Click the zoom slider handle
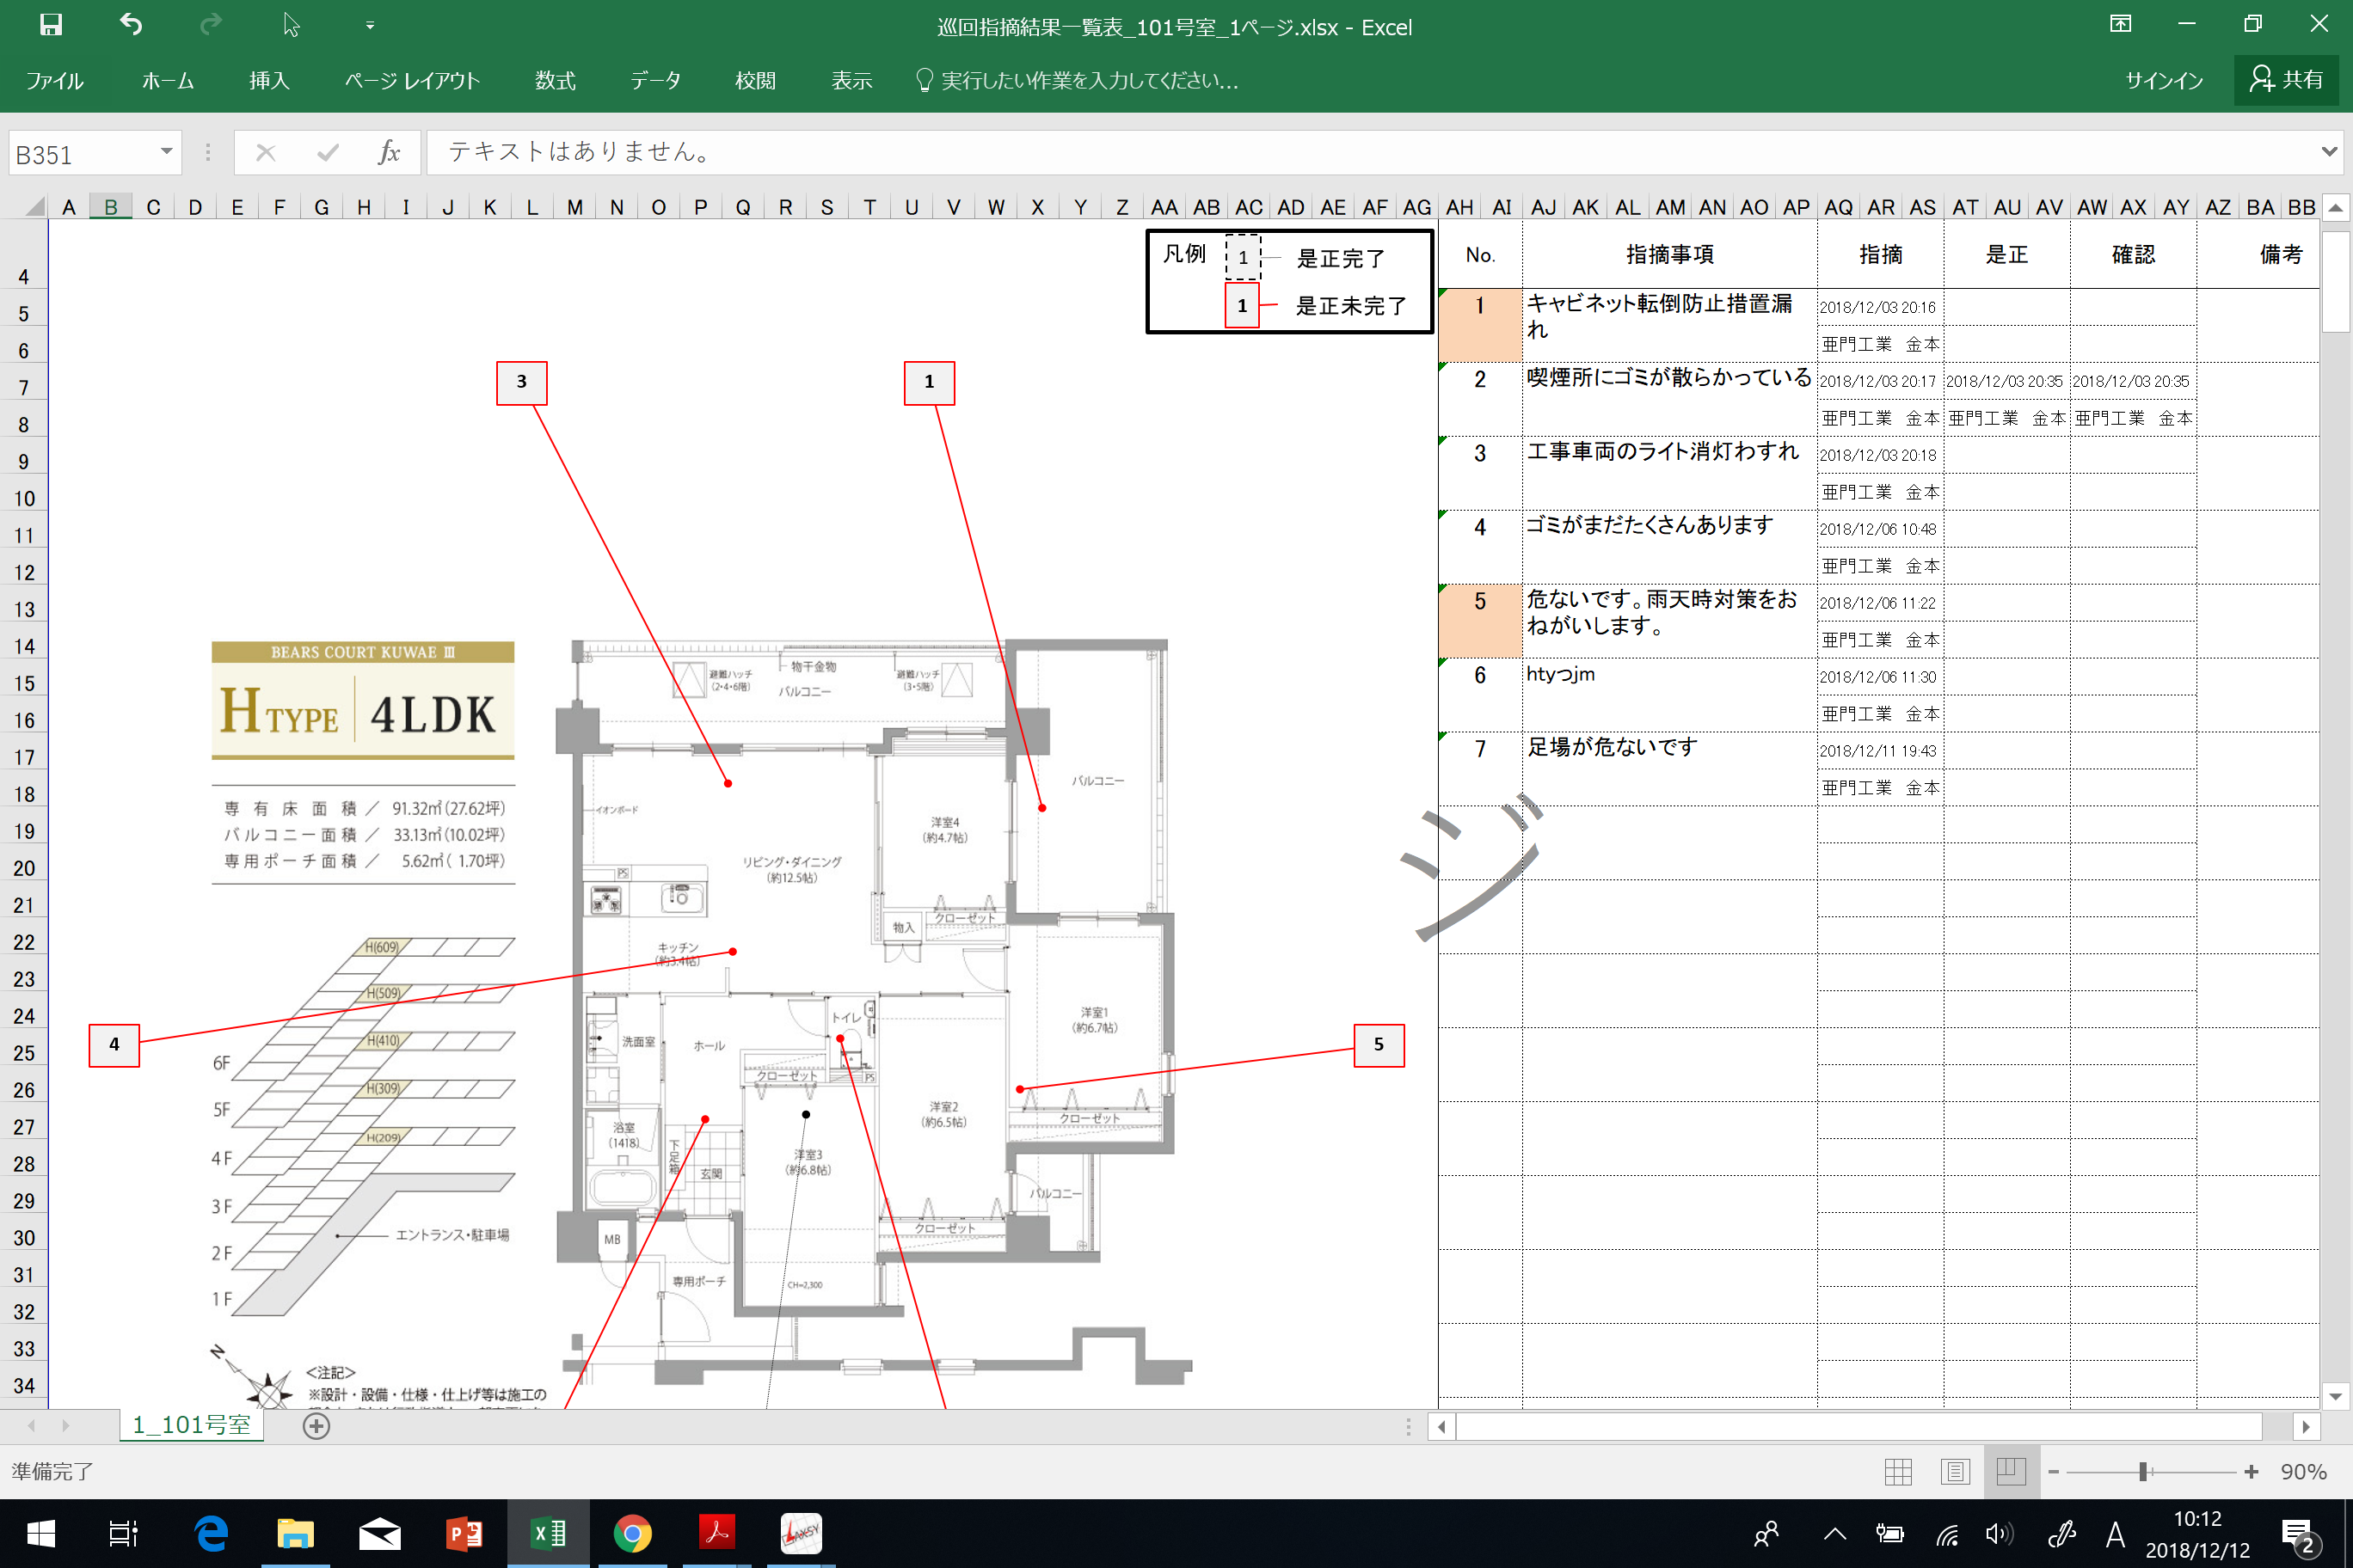 click(2143, 1472)
